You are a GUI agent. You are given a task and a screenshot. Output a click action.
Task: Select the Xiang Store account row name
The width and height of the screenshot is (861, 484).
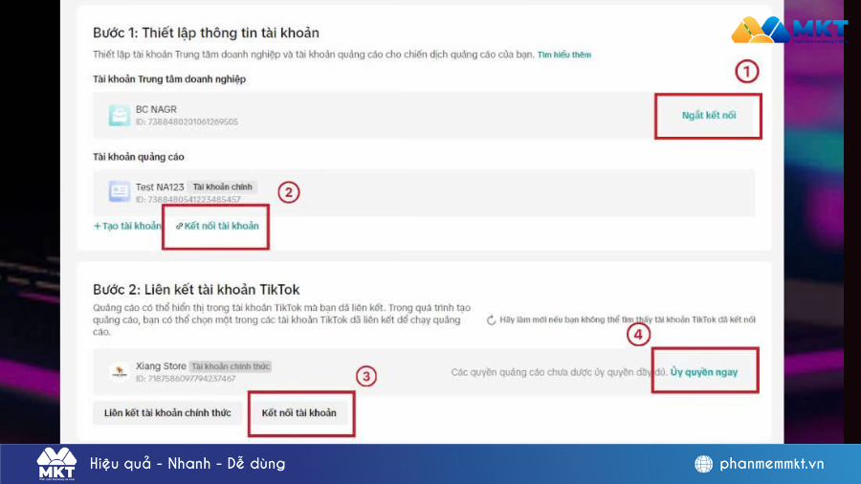coord(161,366)
